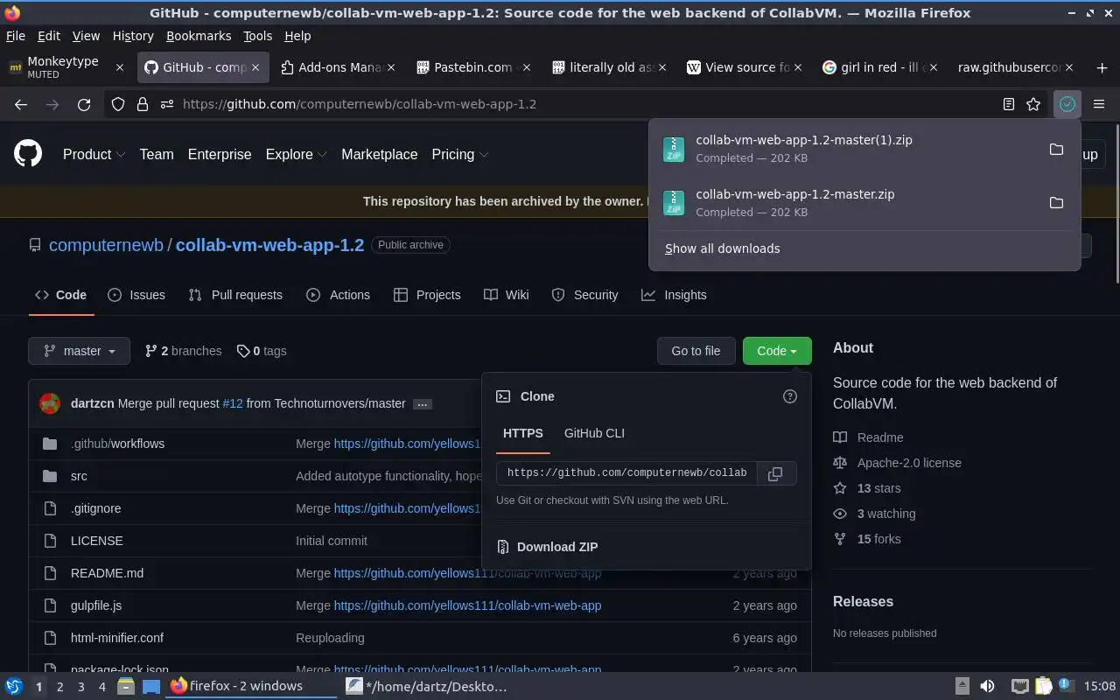Open the gulpfile.js file
This screenshot has width=1120, height=700.
point(96,605)
